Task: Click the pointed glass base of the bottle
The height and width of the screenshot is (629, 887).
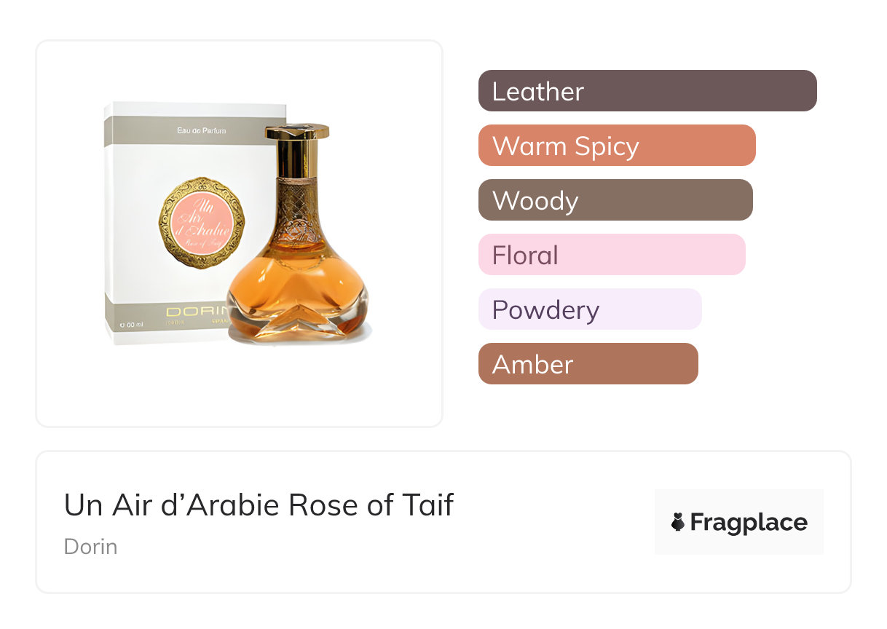Action: (x=297, y=319)
